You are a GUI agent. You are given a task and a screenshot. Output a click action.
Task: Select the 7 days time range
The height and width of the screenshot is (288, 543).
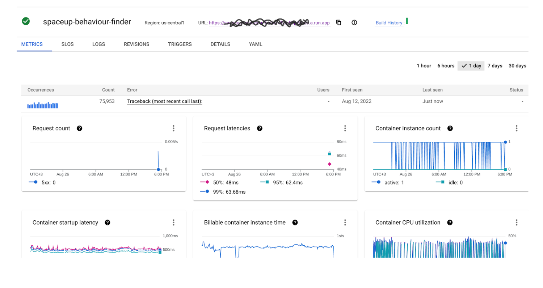tap(495, 66)
